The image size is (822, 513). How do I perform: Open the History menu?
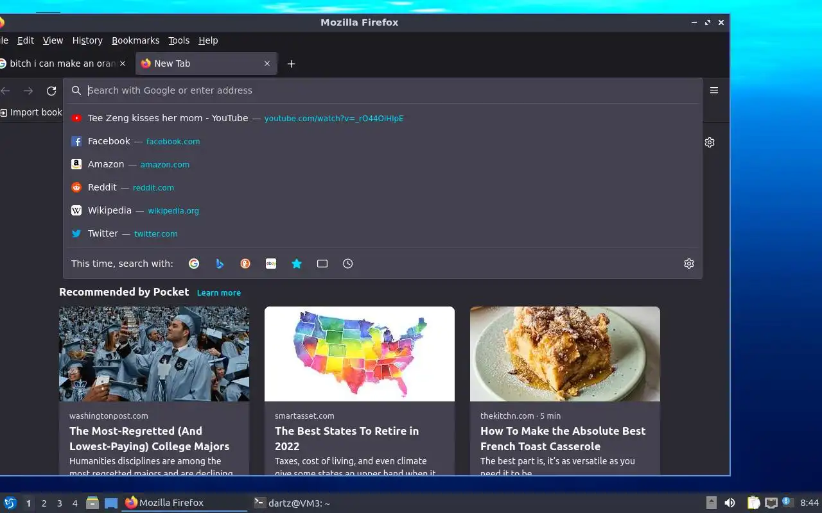87,40
